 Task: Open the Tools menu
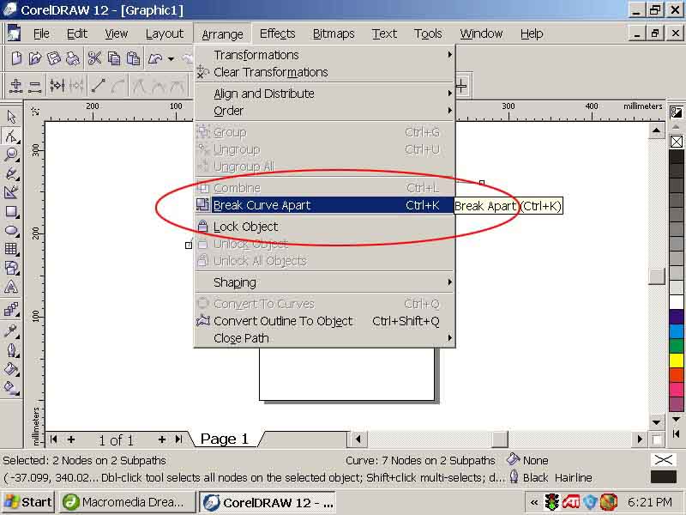(428, 33)
